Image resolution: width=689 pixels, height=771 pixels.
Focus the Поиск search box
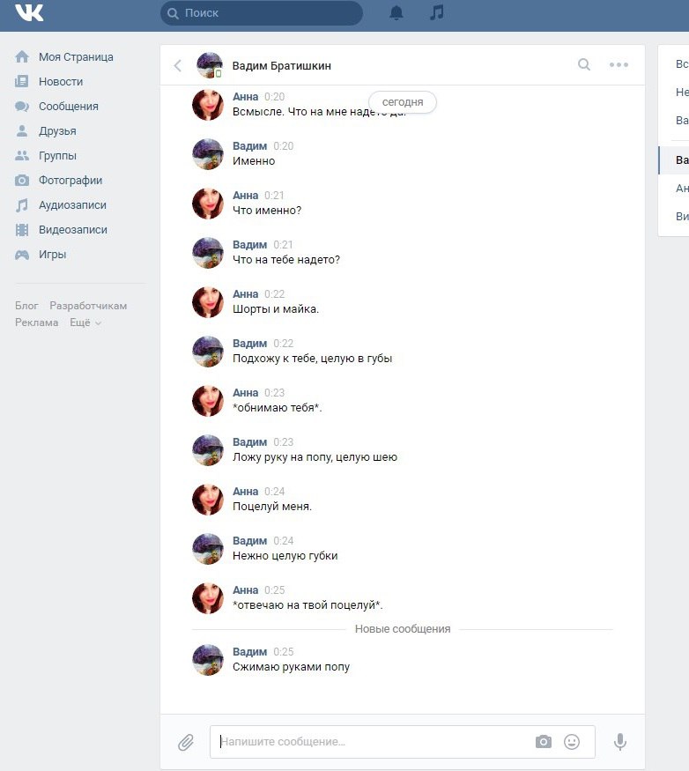[x=262, y=13]
